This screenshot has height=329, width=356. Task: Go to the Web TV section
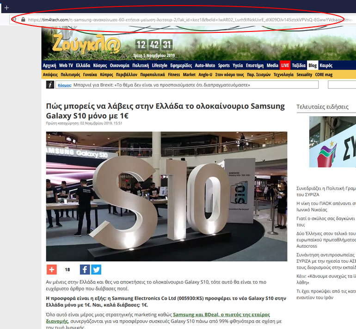click(x=66, y=65)
